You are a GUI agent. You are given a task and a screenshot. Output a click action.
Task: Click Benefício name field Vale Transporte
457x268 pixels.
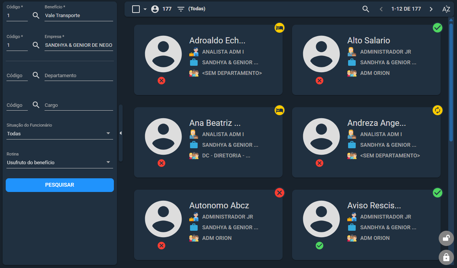[79, 16]
